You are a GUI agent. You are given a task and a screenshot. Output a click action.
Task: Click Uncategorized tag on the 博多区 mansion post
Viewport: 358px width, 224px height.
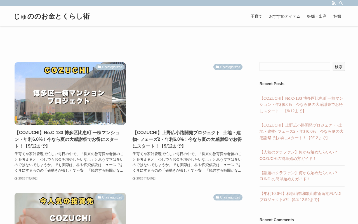(110, 67)
